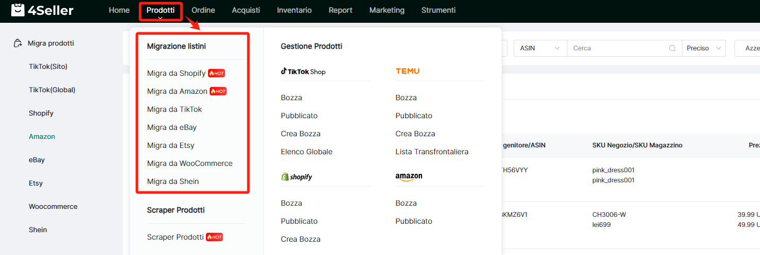Viewport: 760px width, 255px height.
Task: Open the Inventario menu
Action: (294, 10)
